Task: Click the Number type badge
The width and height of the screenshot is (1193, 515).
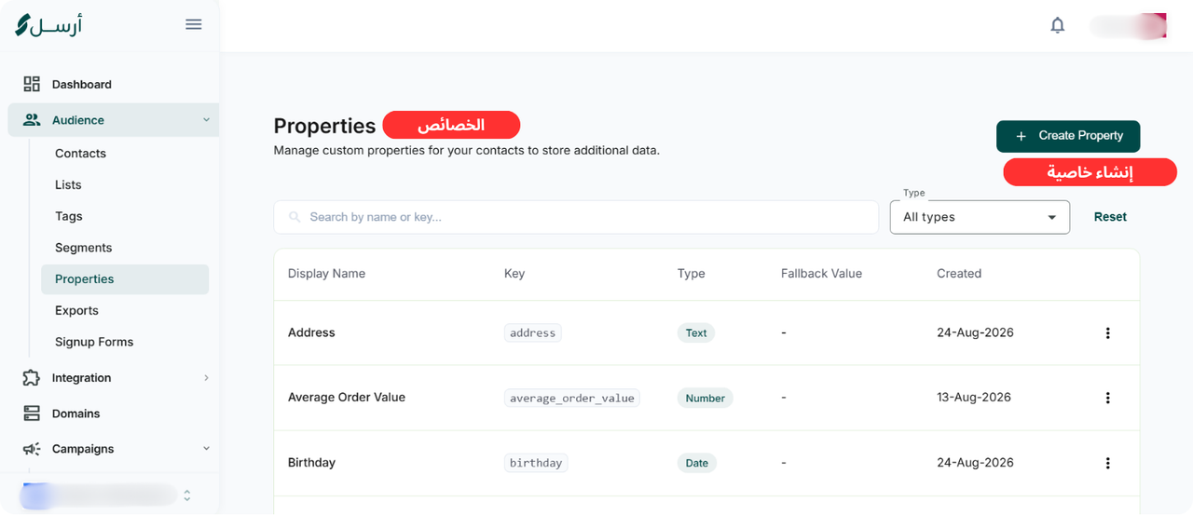Action: click(x=706, y=398)
